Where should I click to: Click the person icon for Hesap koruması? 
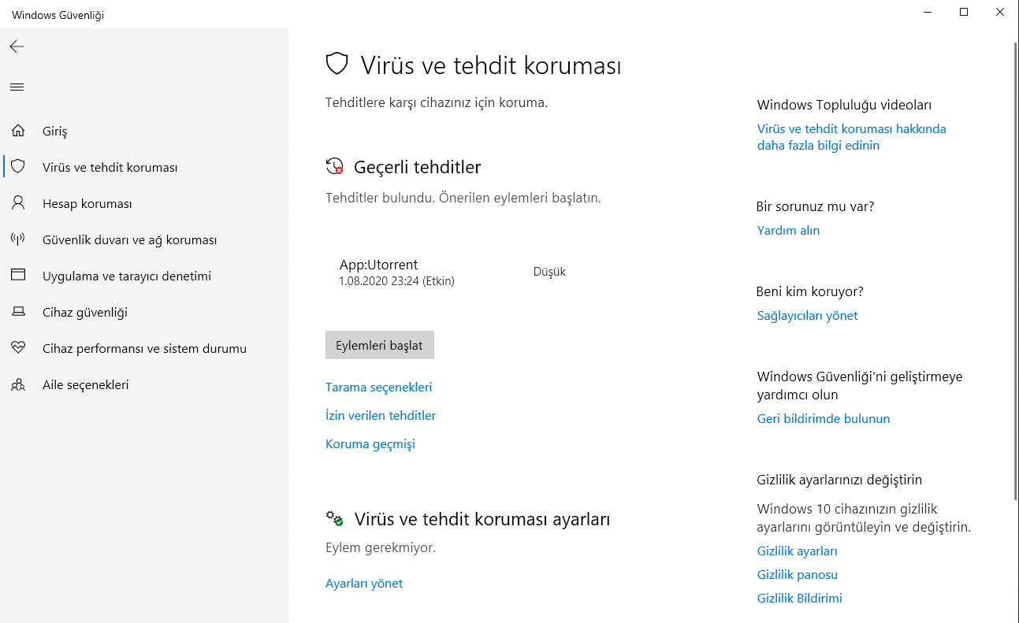tap(18, 203)
